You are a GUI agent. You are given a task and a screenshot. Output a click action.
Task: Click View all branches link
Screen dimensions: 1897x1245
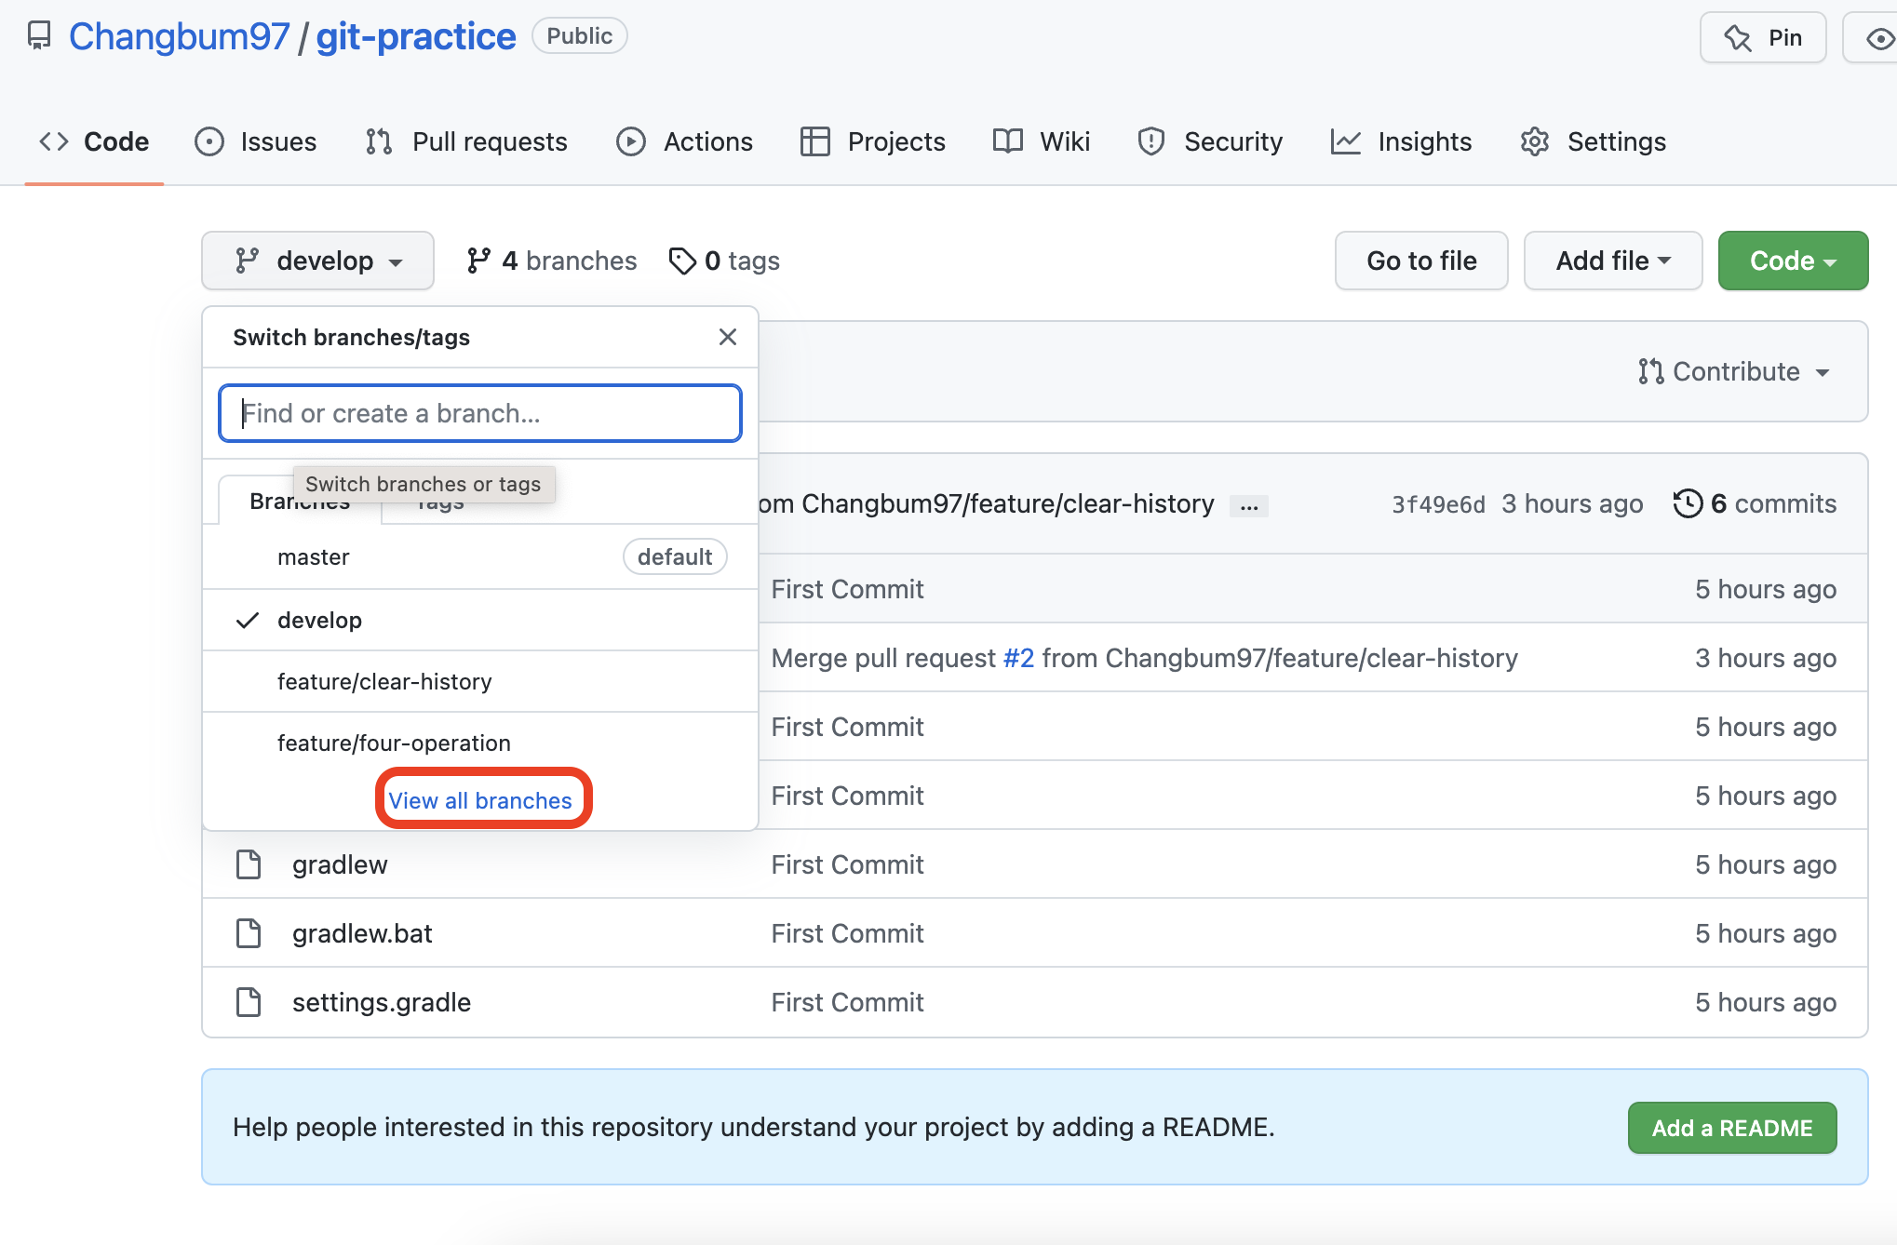pyautogui.click(x=480, y=800)
